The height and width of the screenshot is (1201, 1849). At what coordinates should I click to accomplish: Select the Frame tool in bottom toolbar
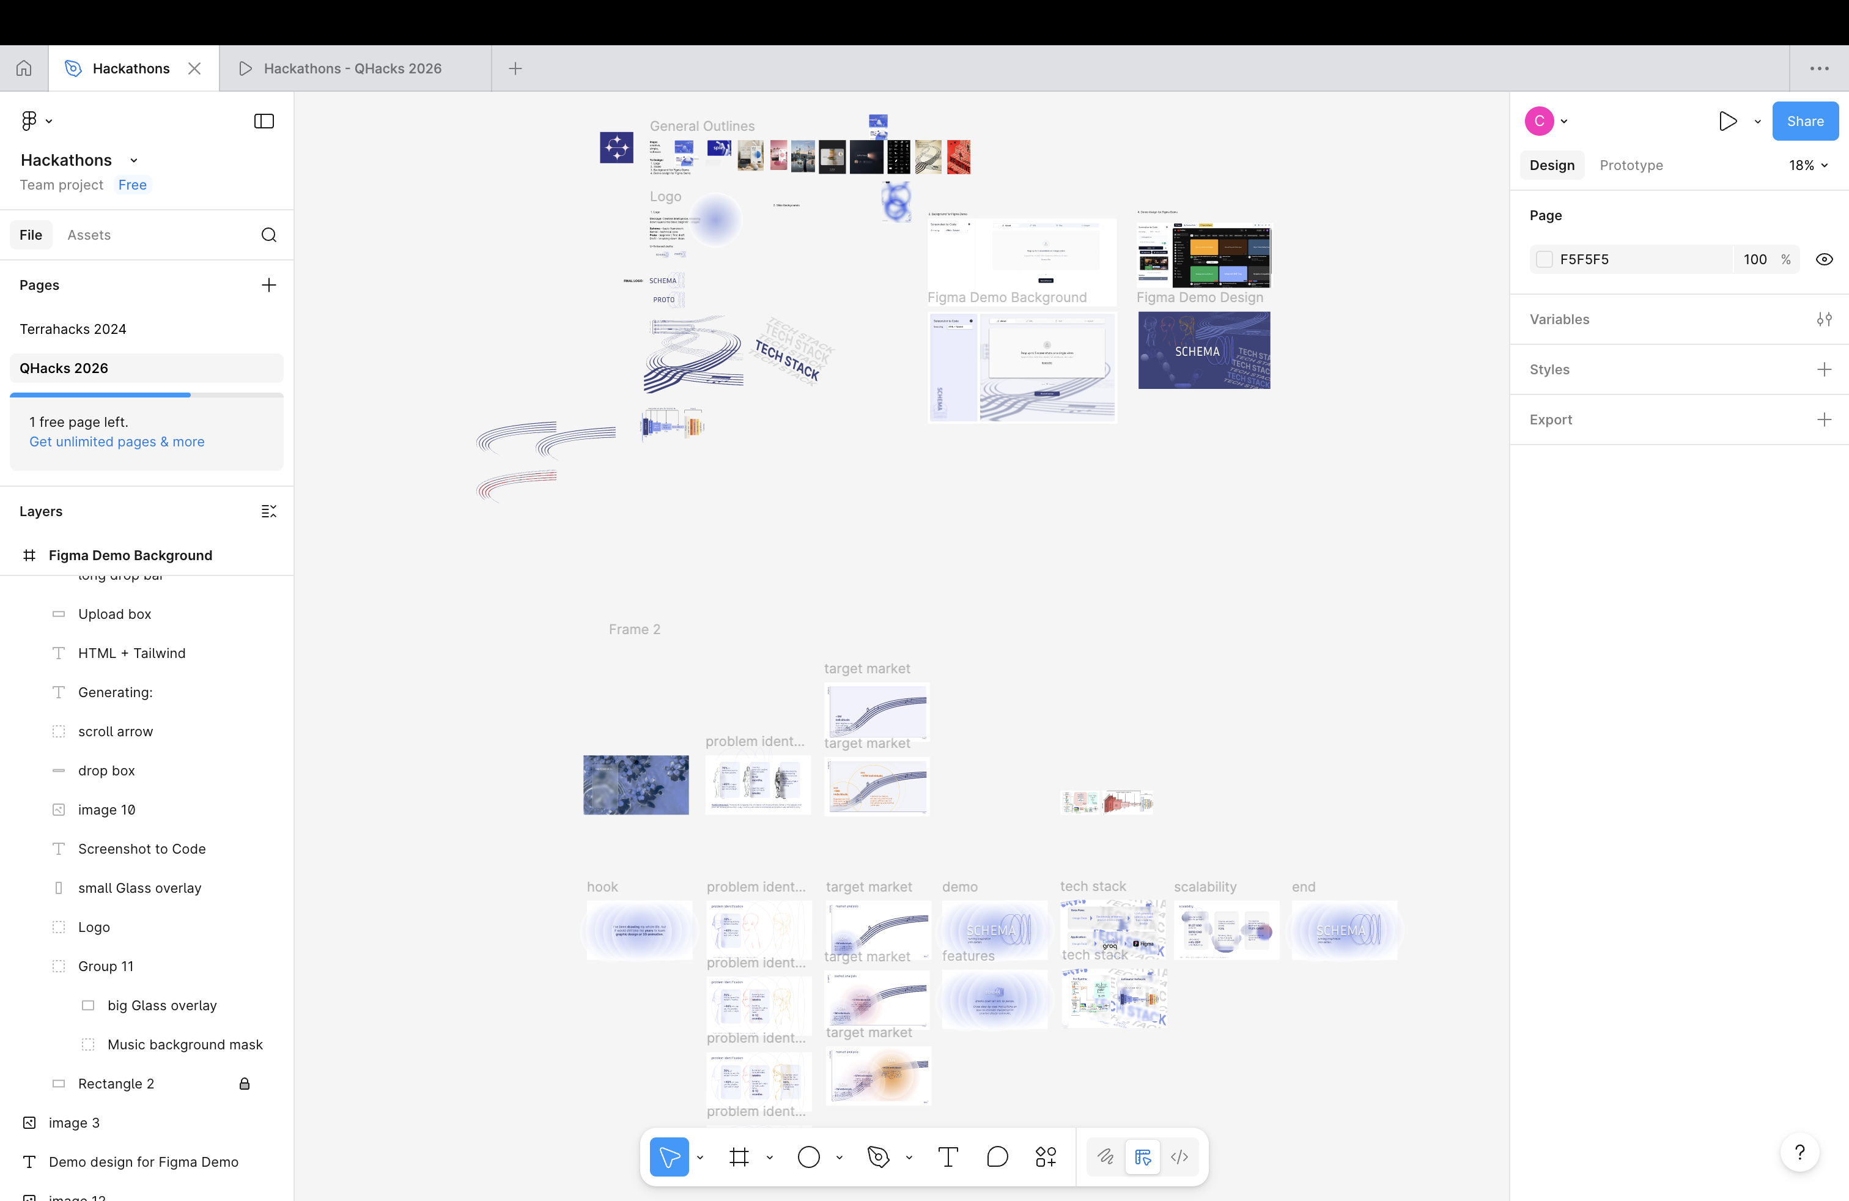[x=739, y=1158]
